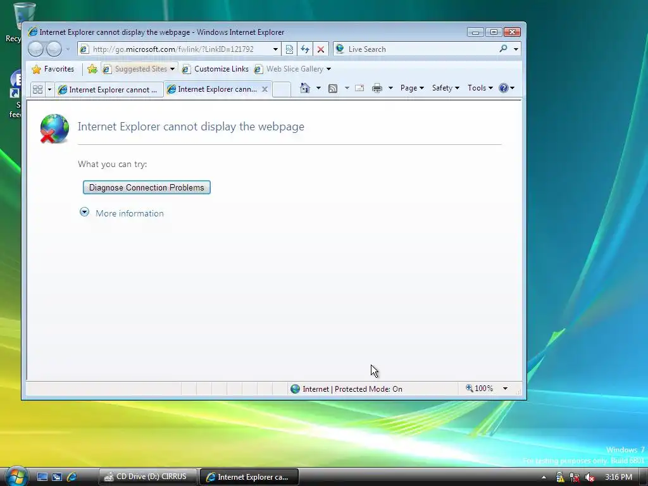Open the Print options dropdown arrow
The width and height of the screenshot is (648, 486).
[x=390, y=88]
